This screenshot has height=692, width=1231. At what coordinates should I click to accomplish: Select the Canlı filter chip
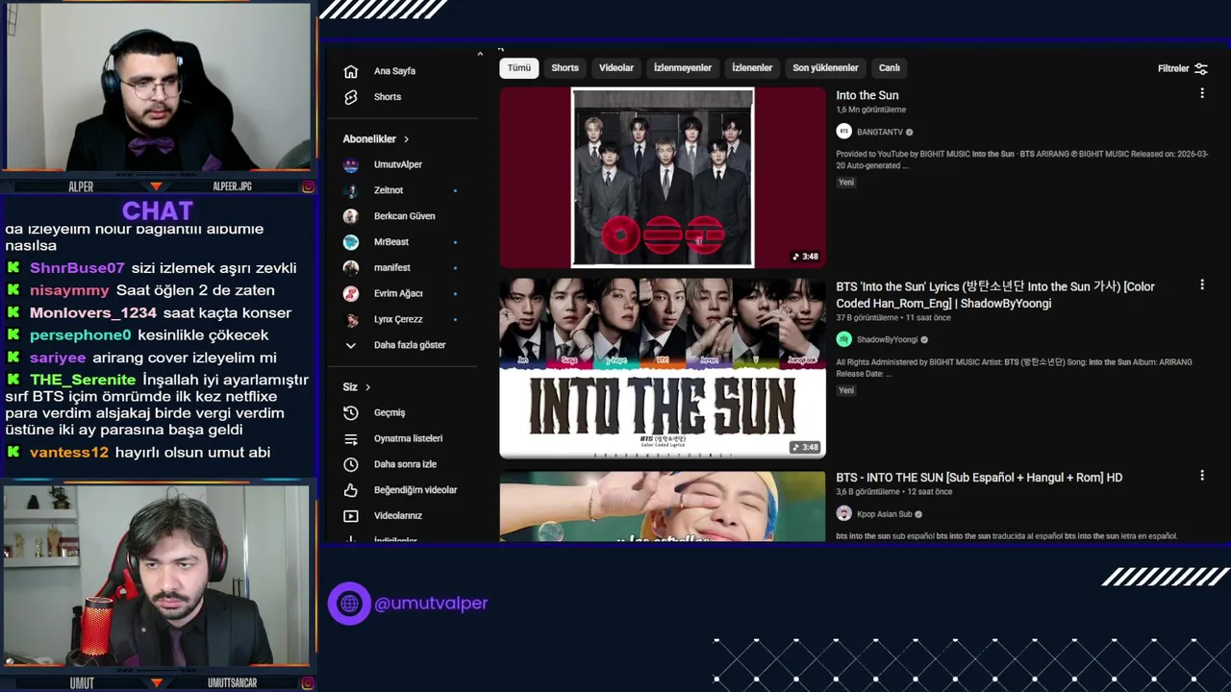point(890,68)
